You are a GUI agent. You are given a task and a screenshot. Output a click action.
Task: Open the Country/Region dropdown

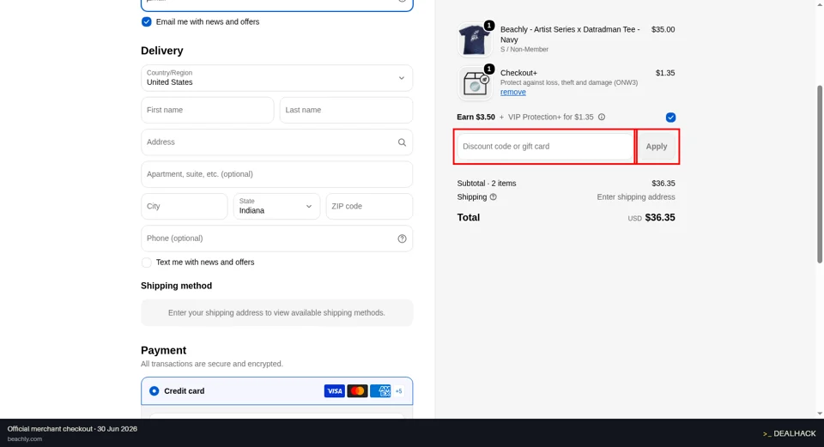(x=277, y=78)
